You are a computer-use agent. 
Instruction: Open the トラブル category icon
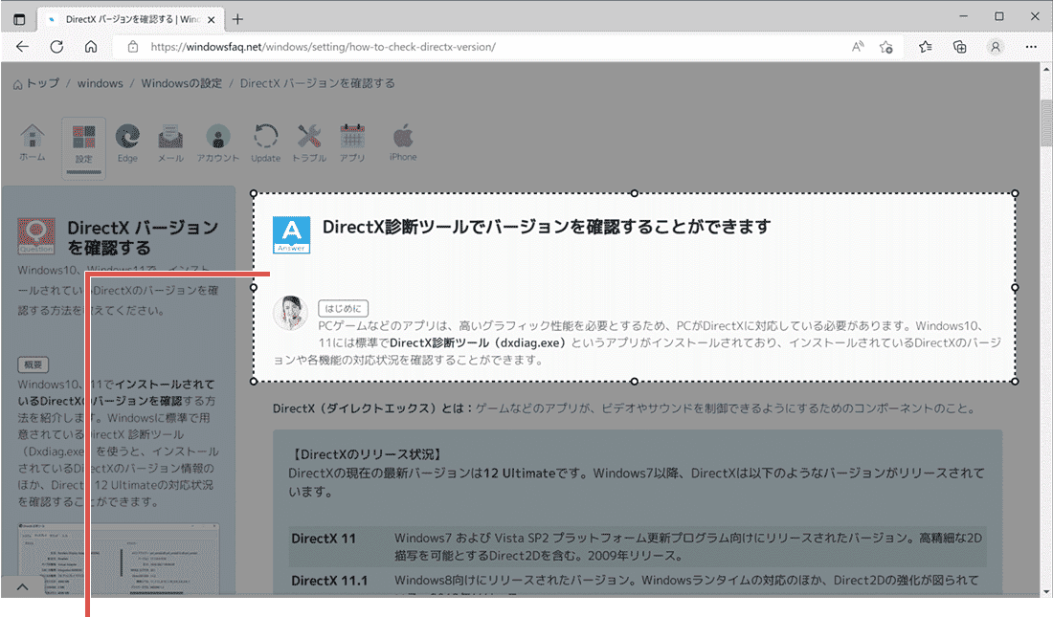[309, 143]
